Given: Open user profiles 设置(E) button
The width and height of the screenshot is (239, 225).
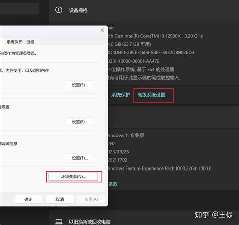Looking at the screenshot, I should [x=80, y=122].
